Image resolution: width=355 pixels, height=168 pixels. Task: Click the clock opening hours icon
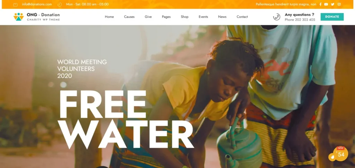pos(60,4)
